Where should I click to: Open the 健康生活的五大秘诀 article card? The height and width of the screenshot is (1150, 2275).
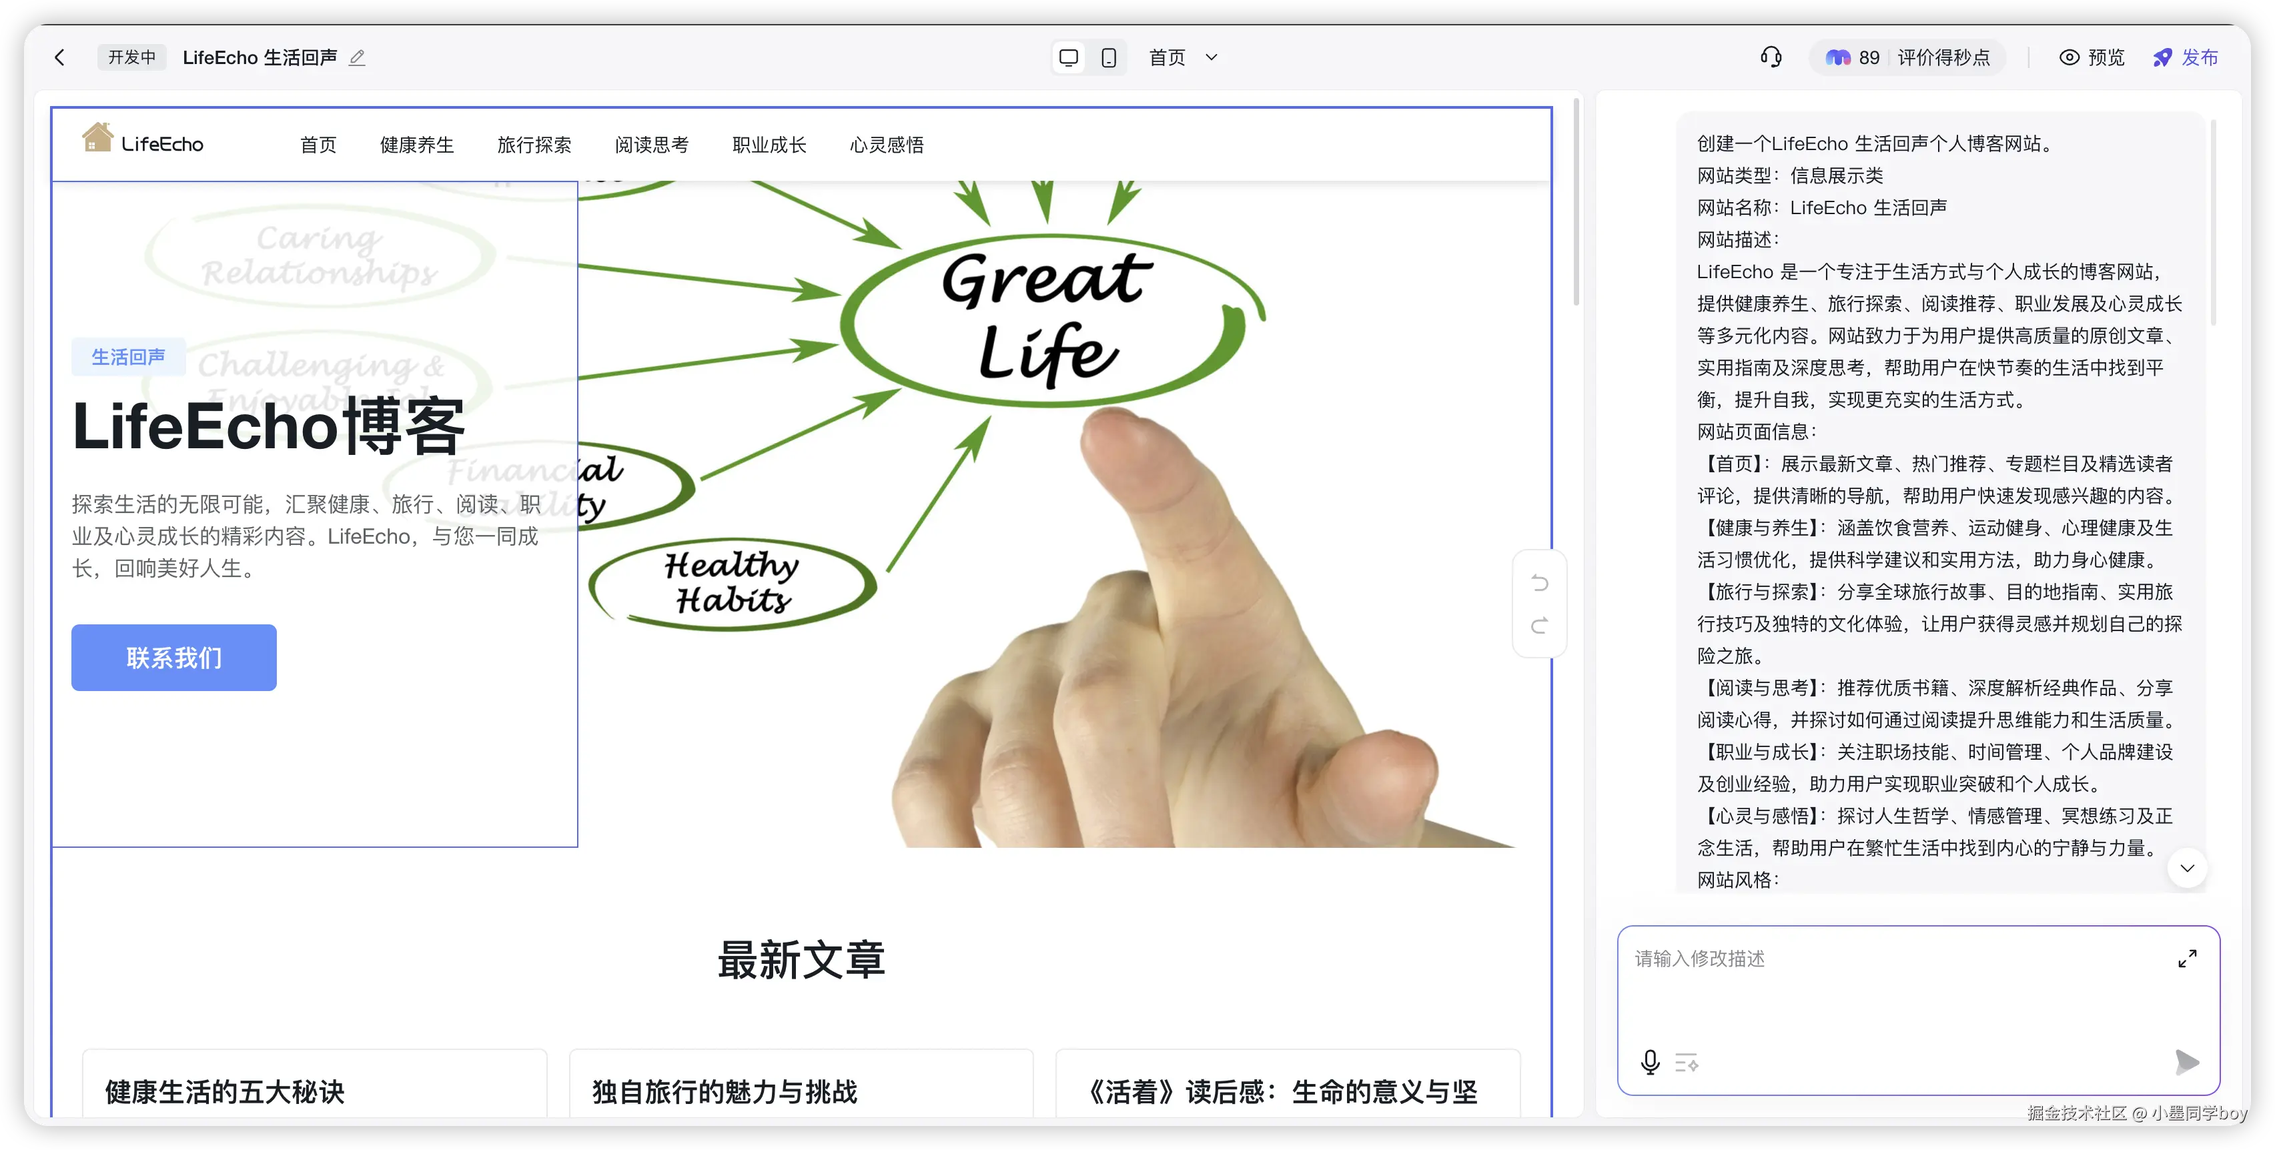point(314,1084)
